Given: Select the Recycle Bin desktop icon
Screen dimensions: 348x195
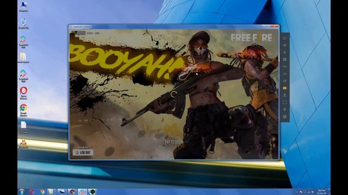Looking at the screenshot, I should (x=23, y=24).
